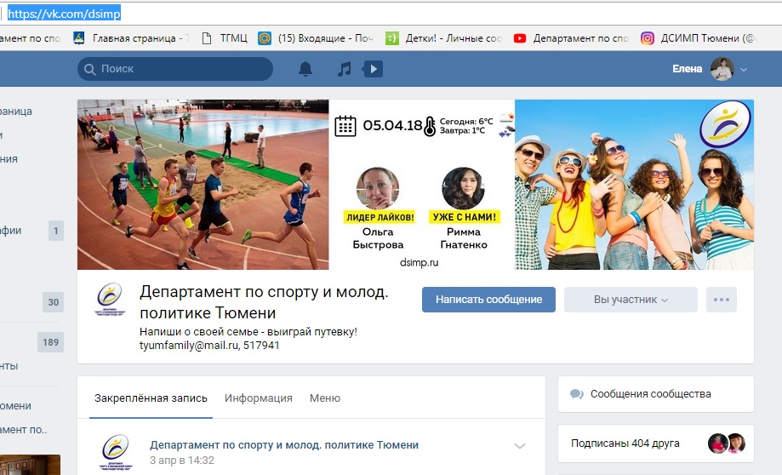Click the status text Напиши о своей семье

[x=248, y=332]
